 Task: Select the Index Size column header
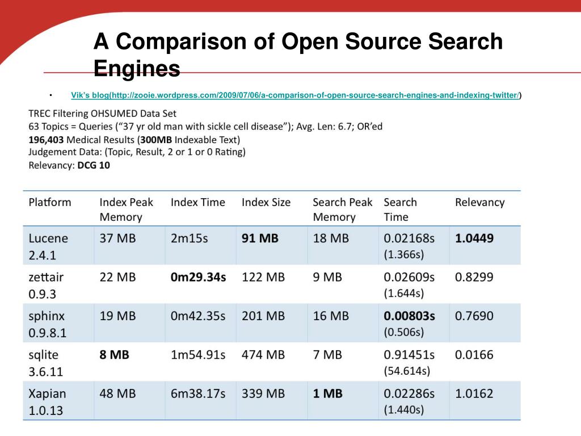coord(266,203)
